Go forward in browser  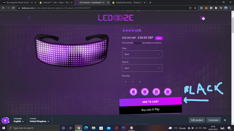[x=8, y=8]
